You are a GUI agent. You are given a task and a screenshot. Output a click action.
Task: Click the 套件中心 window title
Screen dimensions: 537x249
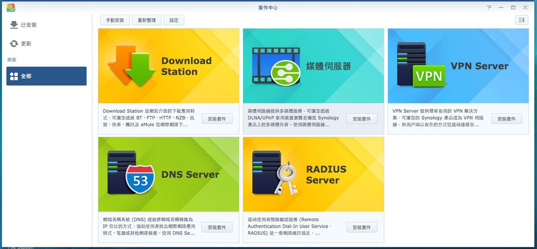coord(268,7)
